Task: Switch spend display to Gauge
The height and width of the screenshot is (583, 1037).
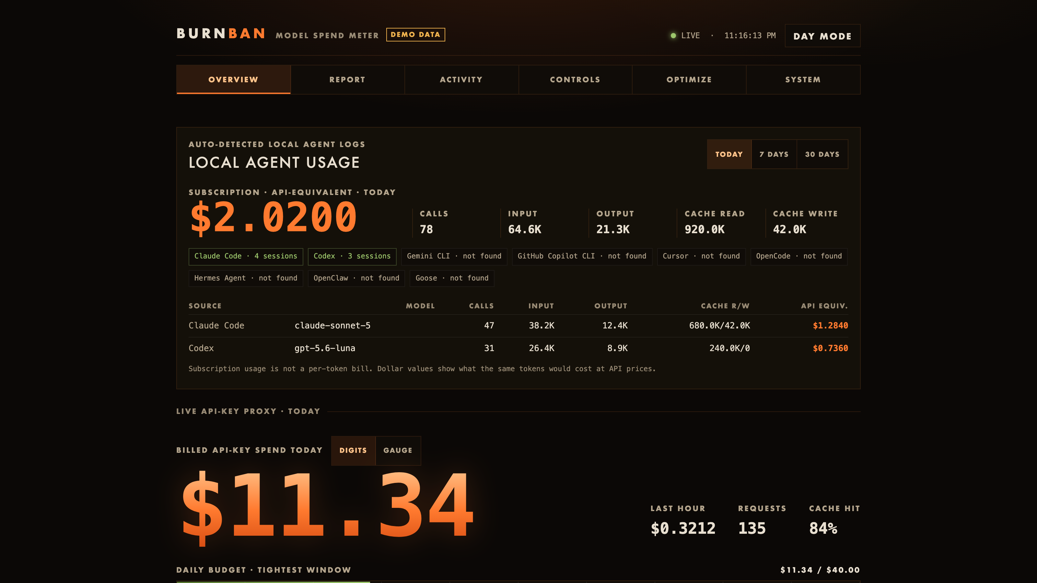Action: (x=398, y=451)
